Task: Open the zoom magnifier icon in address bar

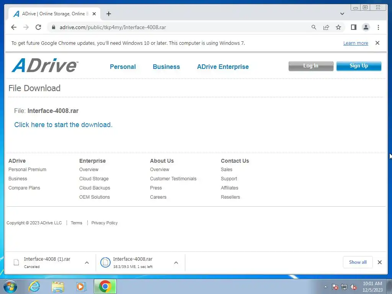Action: coord(314,27)
